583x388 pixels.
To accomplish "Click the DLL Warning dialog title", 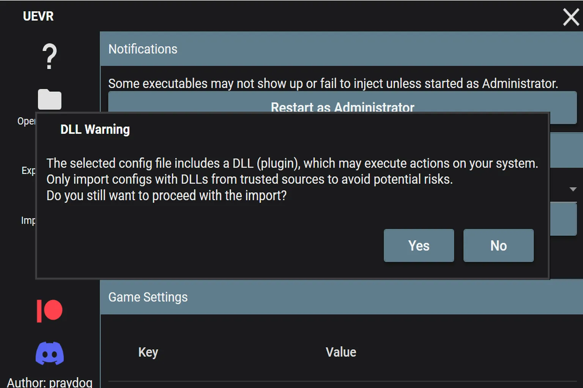I will pos(95,130).
